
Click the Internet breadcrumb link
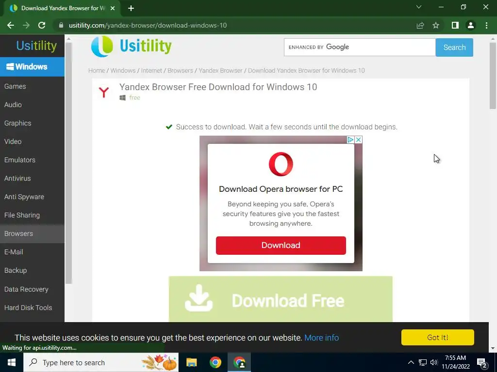[151, 71]
